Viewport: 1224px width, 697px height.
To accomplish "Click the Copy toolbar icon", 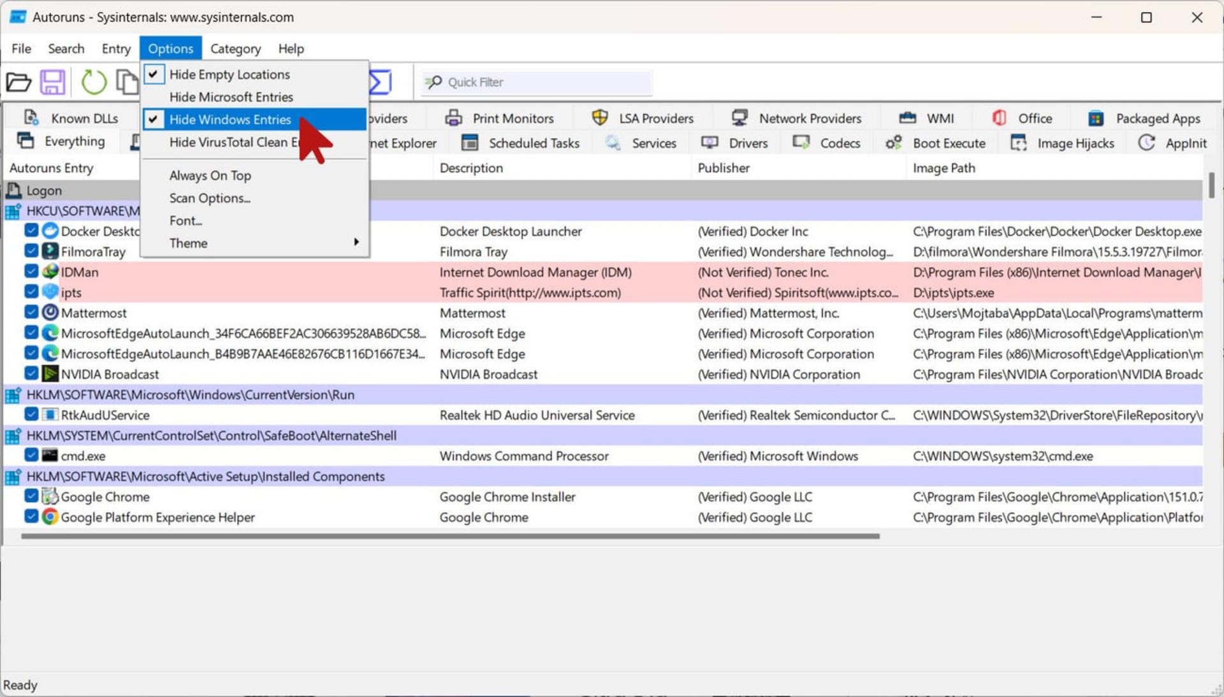I will point(127,82).
